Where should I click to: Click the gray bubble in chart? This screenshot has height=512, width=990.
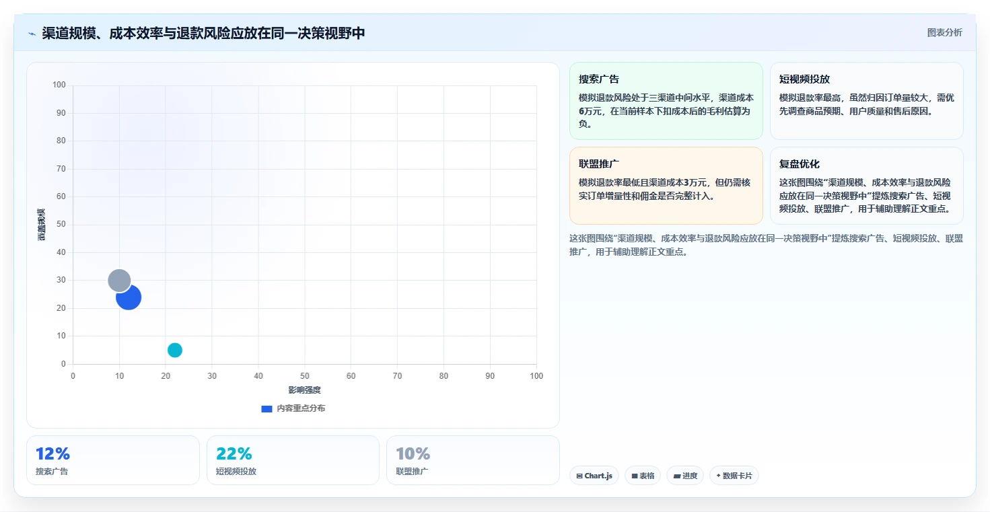(119, 281)
